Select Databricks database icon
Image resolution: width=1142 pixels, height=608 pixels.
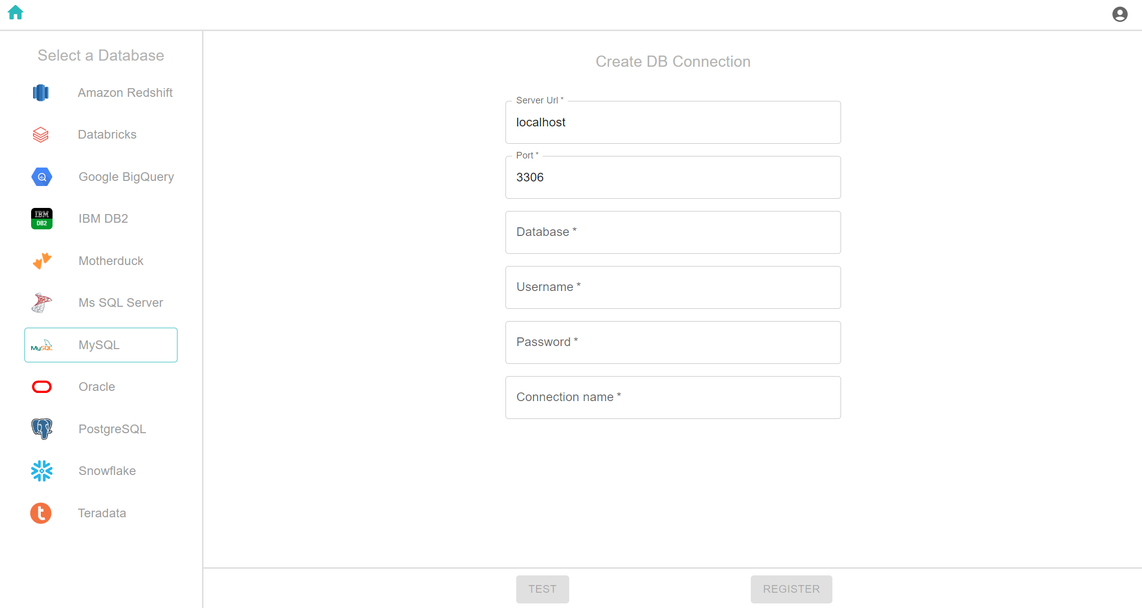click(x=41, y=135)
